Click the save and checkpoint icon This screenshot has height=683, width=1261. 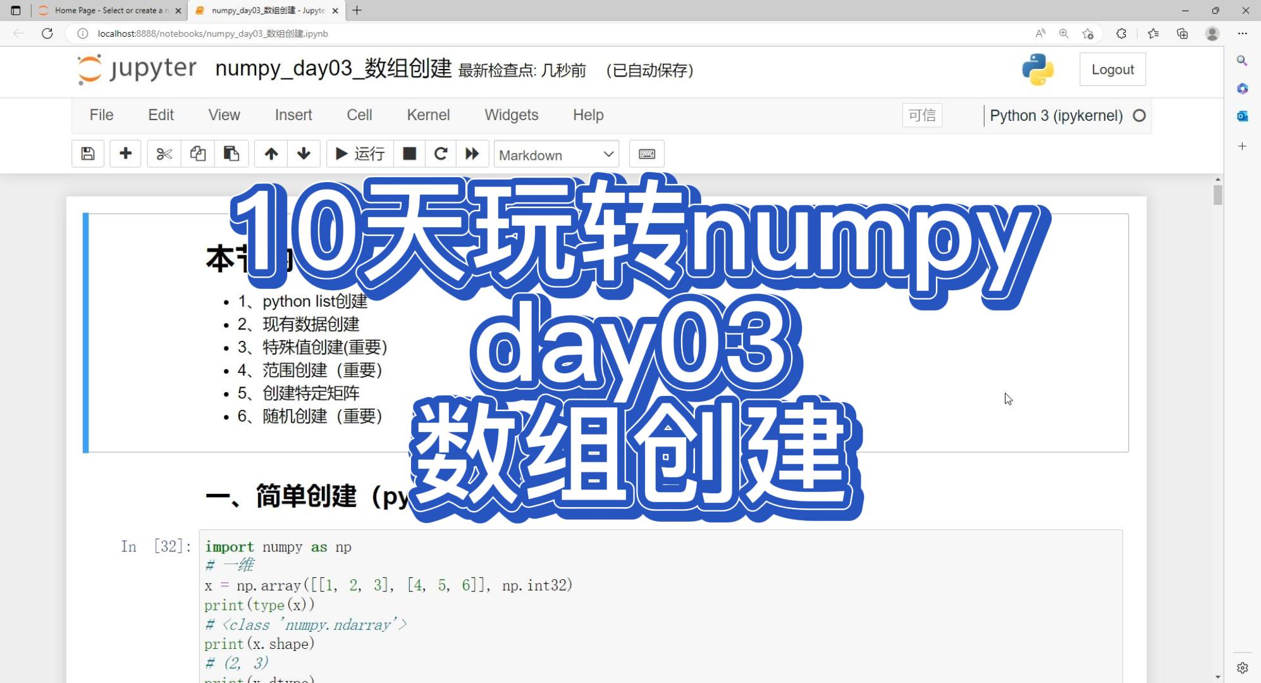pos(88,154)
